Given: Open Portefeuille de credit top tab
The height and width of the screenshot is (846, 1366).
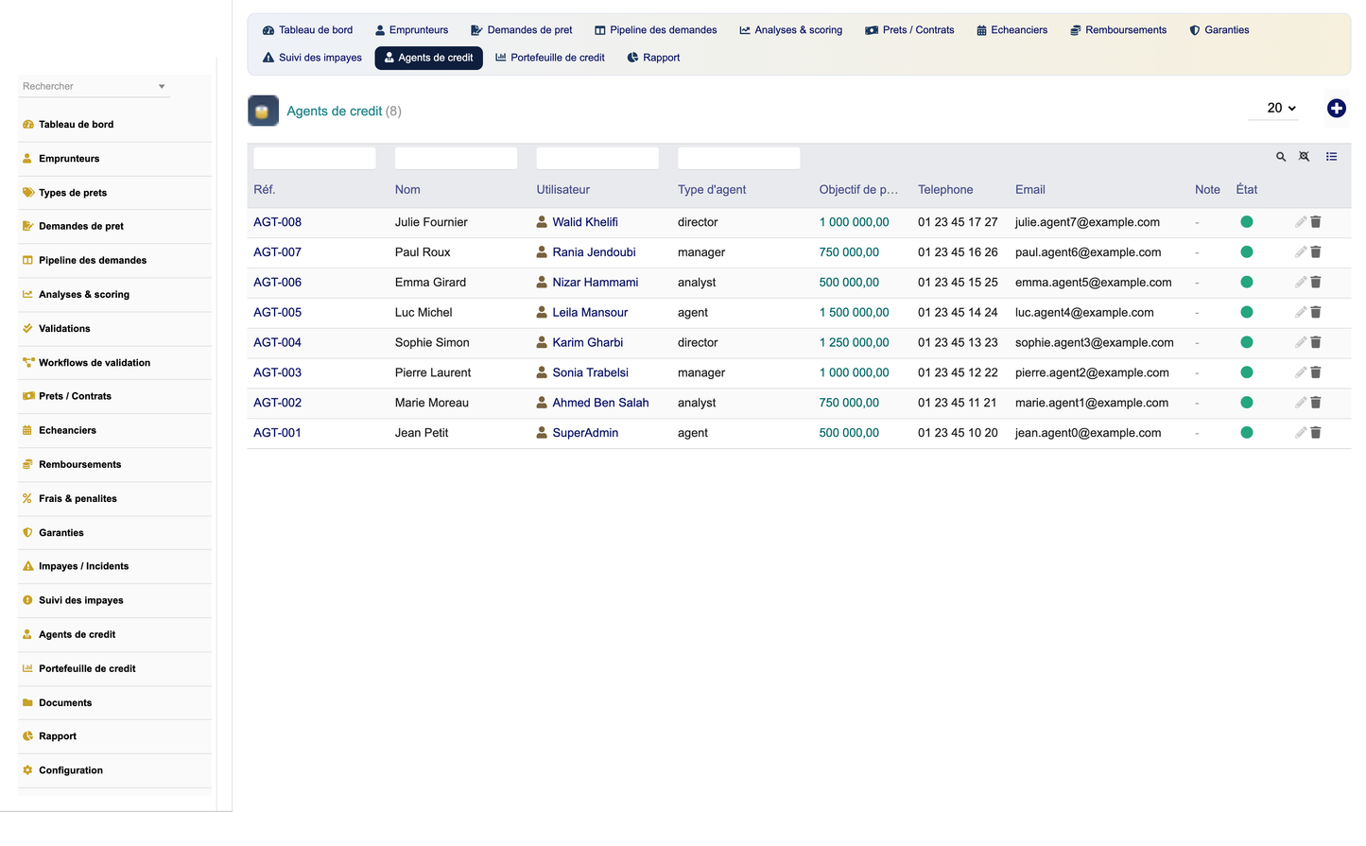Looking at the screenshot, I should click(x=550, y=58).
